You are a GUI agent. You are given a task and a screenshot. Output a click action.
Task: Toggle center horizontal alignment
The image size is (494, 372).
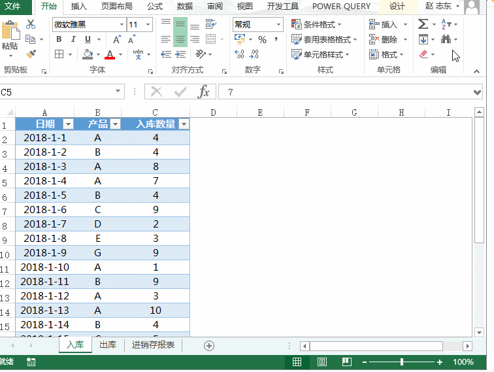(180, 39)
